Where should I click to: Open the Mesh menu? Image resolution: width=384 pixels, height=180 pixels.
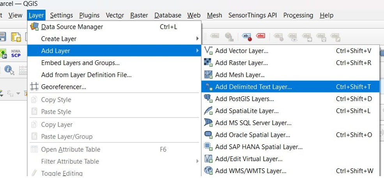214,15
